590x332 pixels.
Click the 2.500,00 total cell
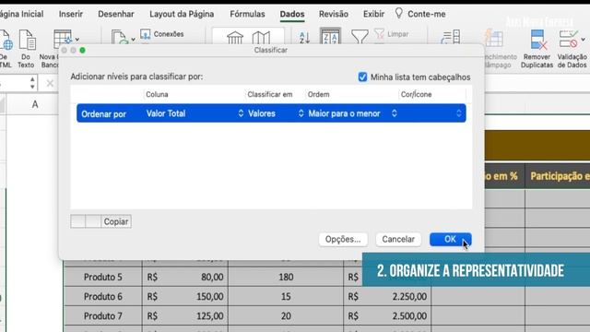(x=387, y=316)
